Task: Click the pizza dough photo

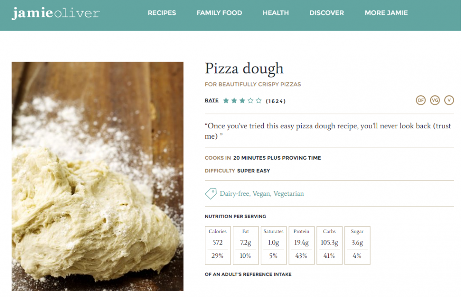Action: (x=97, y=176)
